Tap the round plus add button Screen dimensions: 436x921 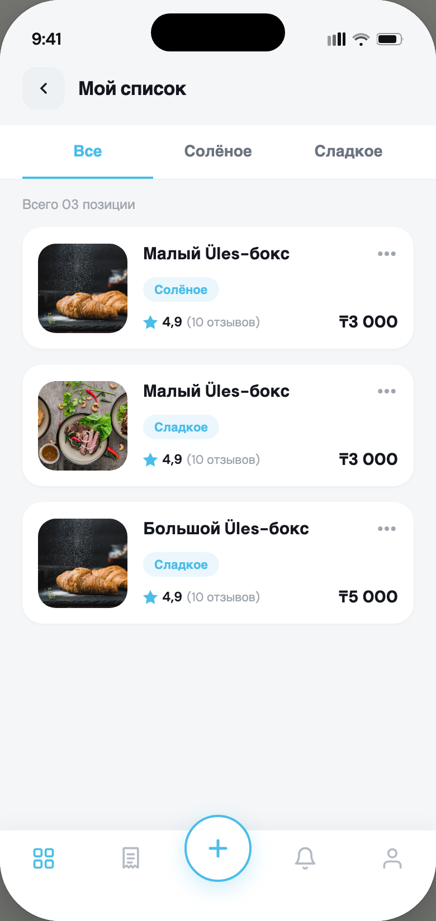[218, 848]
